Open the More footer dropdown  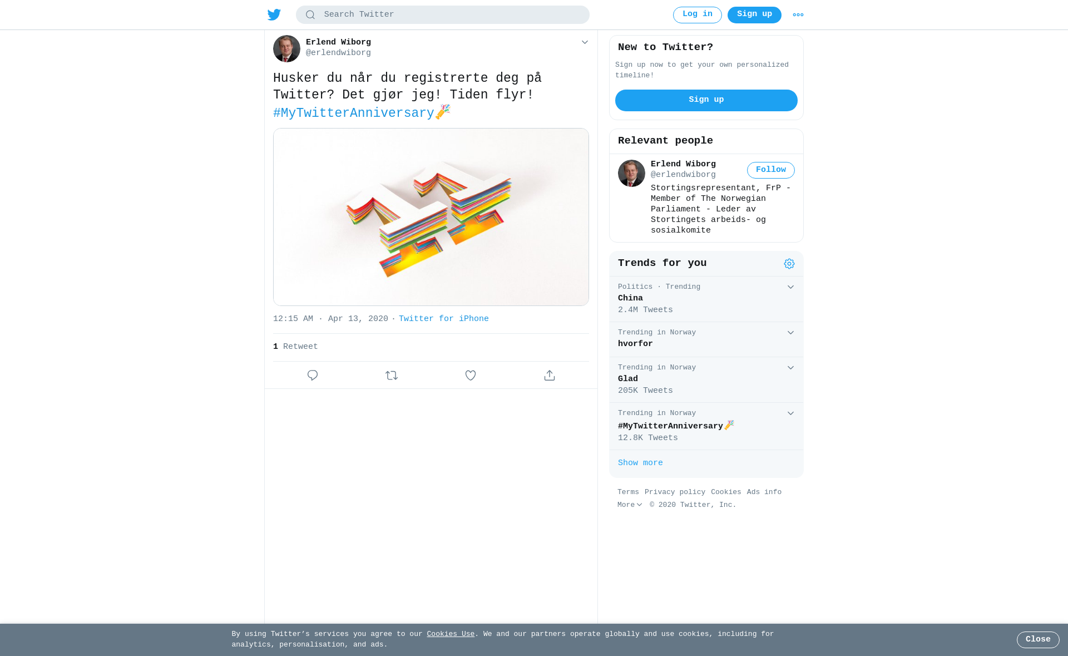point(630,505)
